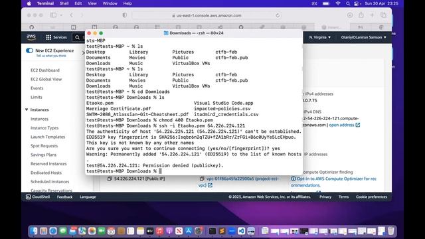Image resolution: width=425 pixels, height=239 pixels.
Task: Open Trash in the Dock
Action: pyautogui.click(x=391, y=231)
